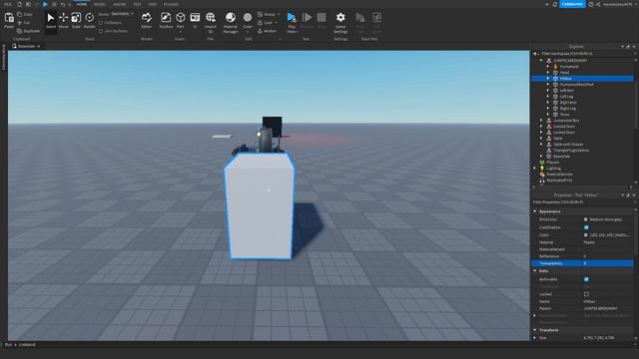Open the UI insert tool
This screenshot has height=359, width=639.
195,20
